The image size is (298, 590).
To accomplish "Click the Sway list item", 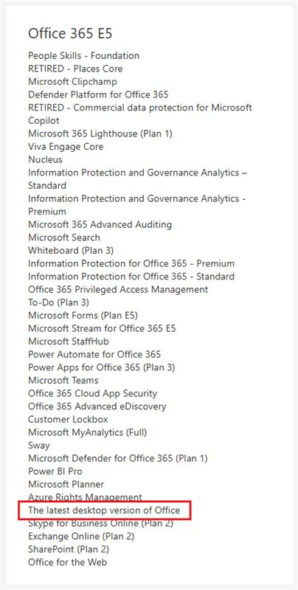I will (39, 445).
